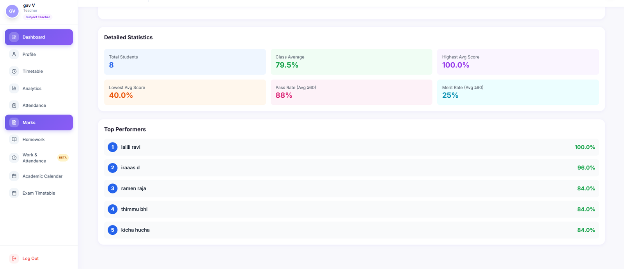Click the Top Performers heading
This screenshot has height=269, width=624.
pos(125,129)
